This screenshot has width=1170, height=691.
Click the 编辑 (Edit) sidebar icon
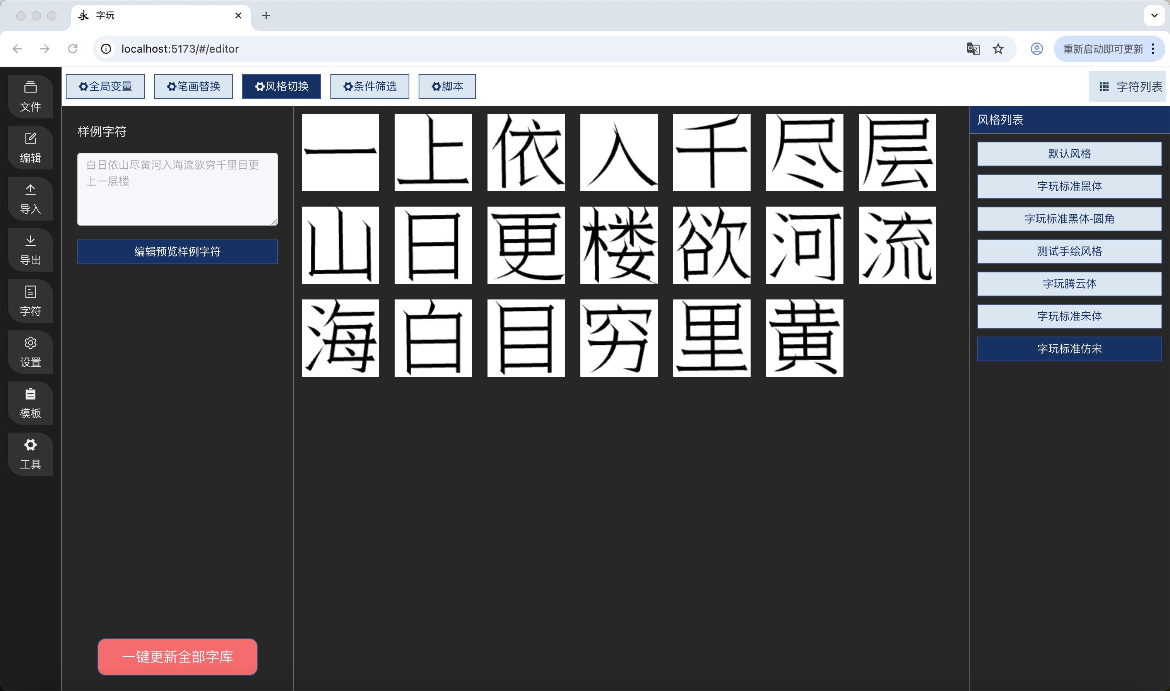point(30,148)
